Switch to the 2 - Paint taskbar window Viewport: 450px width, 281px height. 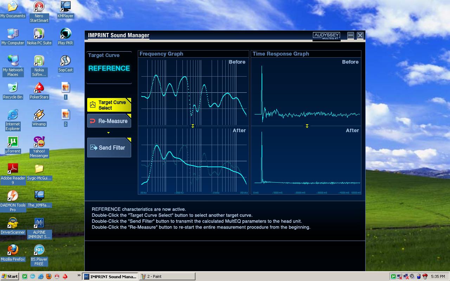pyautogui.click(x=167, y=276)
